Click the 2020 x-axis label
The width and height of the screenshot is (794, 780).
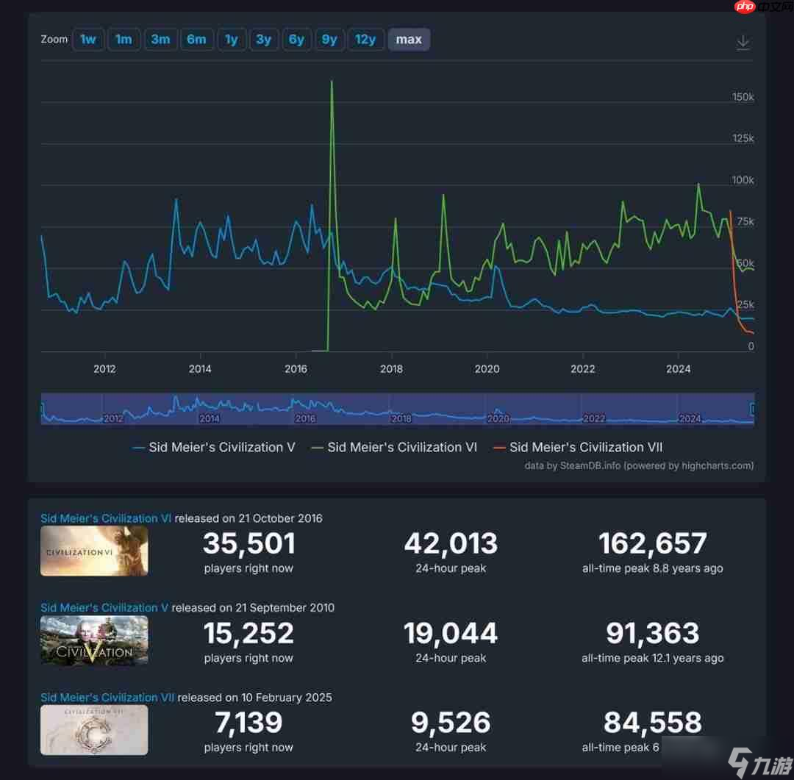coord(487,369)
